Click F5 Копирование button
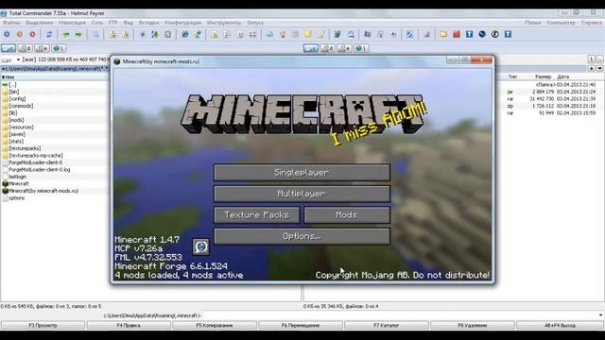605x340 pixels. (x=215, y=325)
